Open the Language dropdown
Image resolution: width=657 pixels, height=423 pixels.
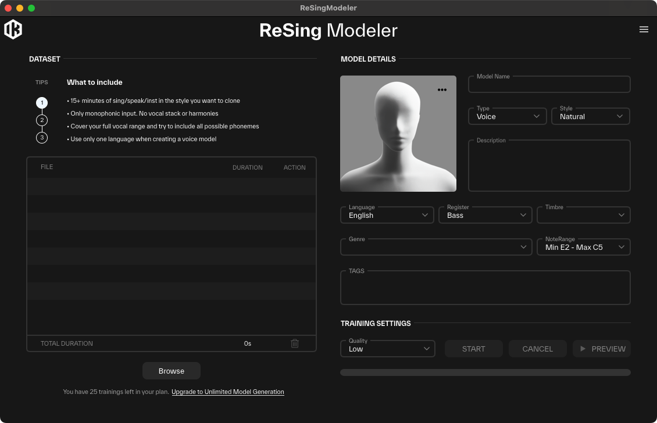pos(387,215)
